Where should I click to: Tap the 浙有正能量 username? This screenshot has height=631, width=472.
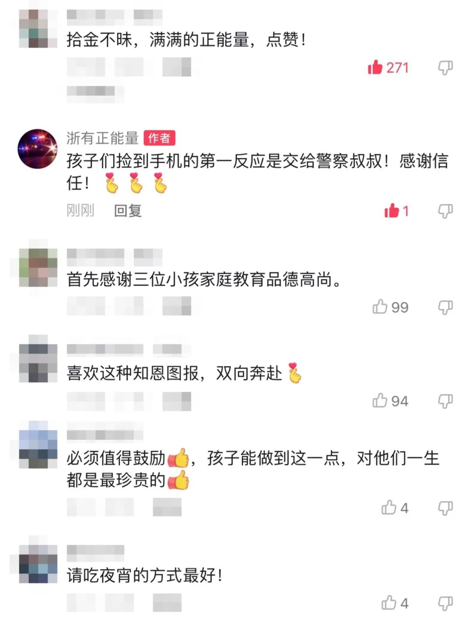(103, 138)
